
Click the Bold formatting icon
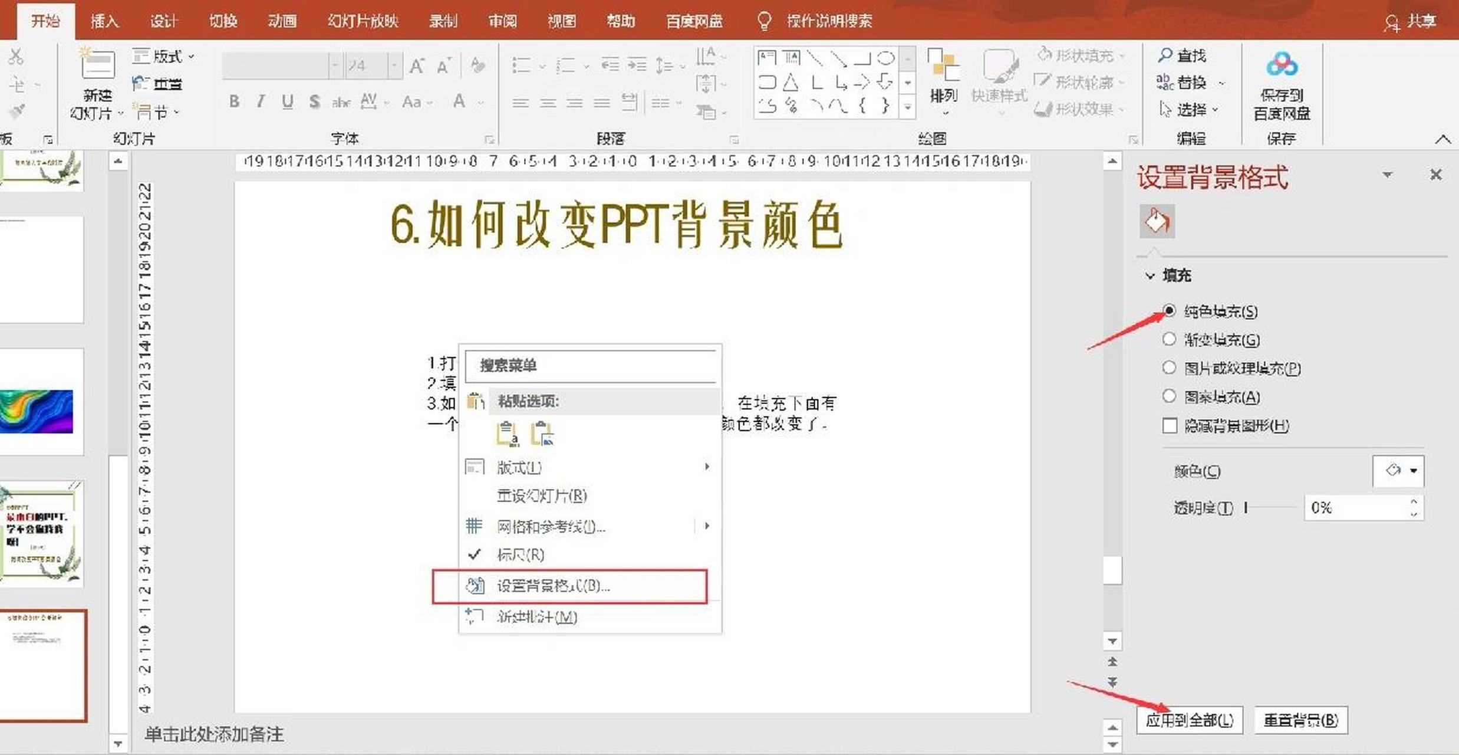[234, 101]
